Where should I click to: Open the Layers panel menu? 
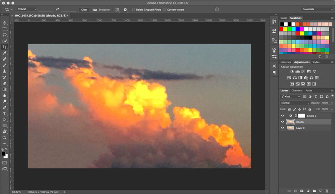point(332,91)
